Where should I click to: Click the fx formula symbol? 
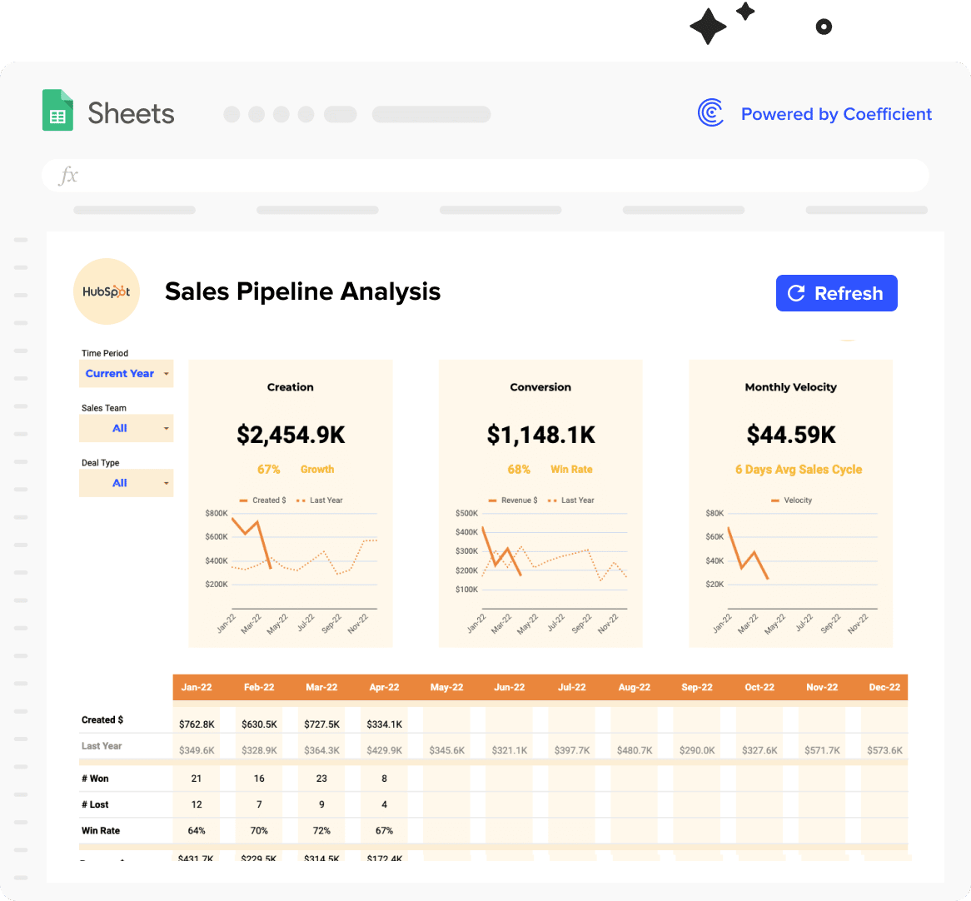point(68,175)
